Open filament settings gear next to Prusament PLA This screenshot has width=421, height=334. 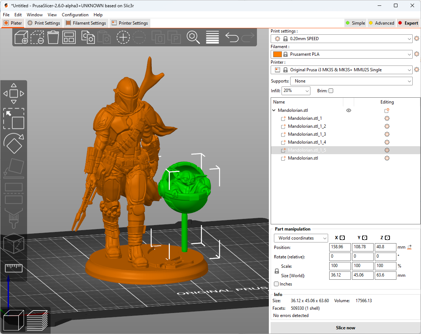pos(416,54)
